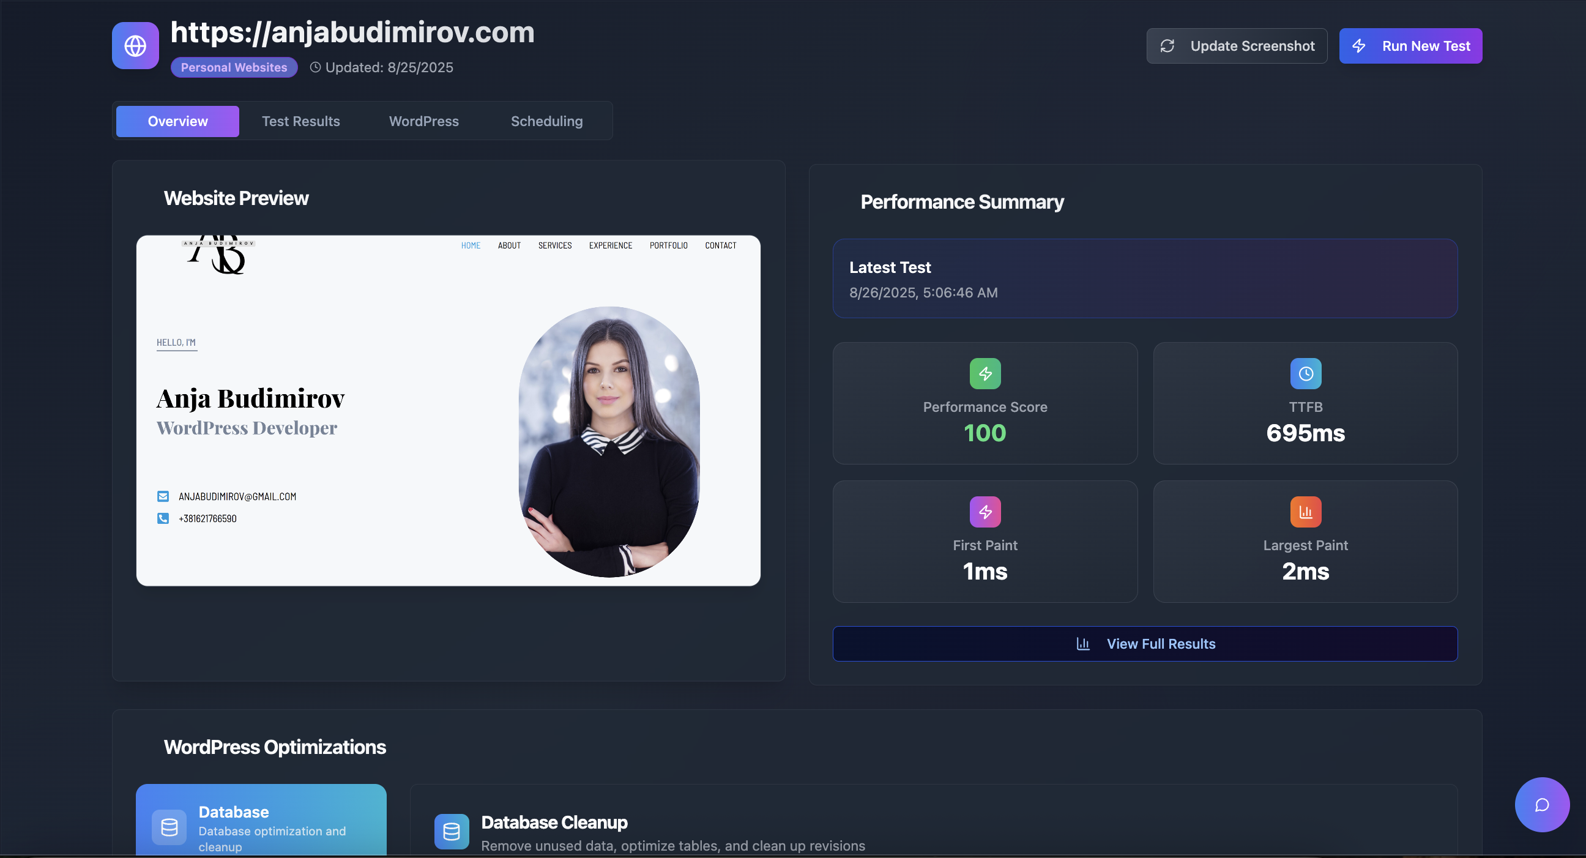Click the email envelope icon in preview
1586x858 pixels.
(x=163, y=496)
